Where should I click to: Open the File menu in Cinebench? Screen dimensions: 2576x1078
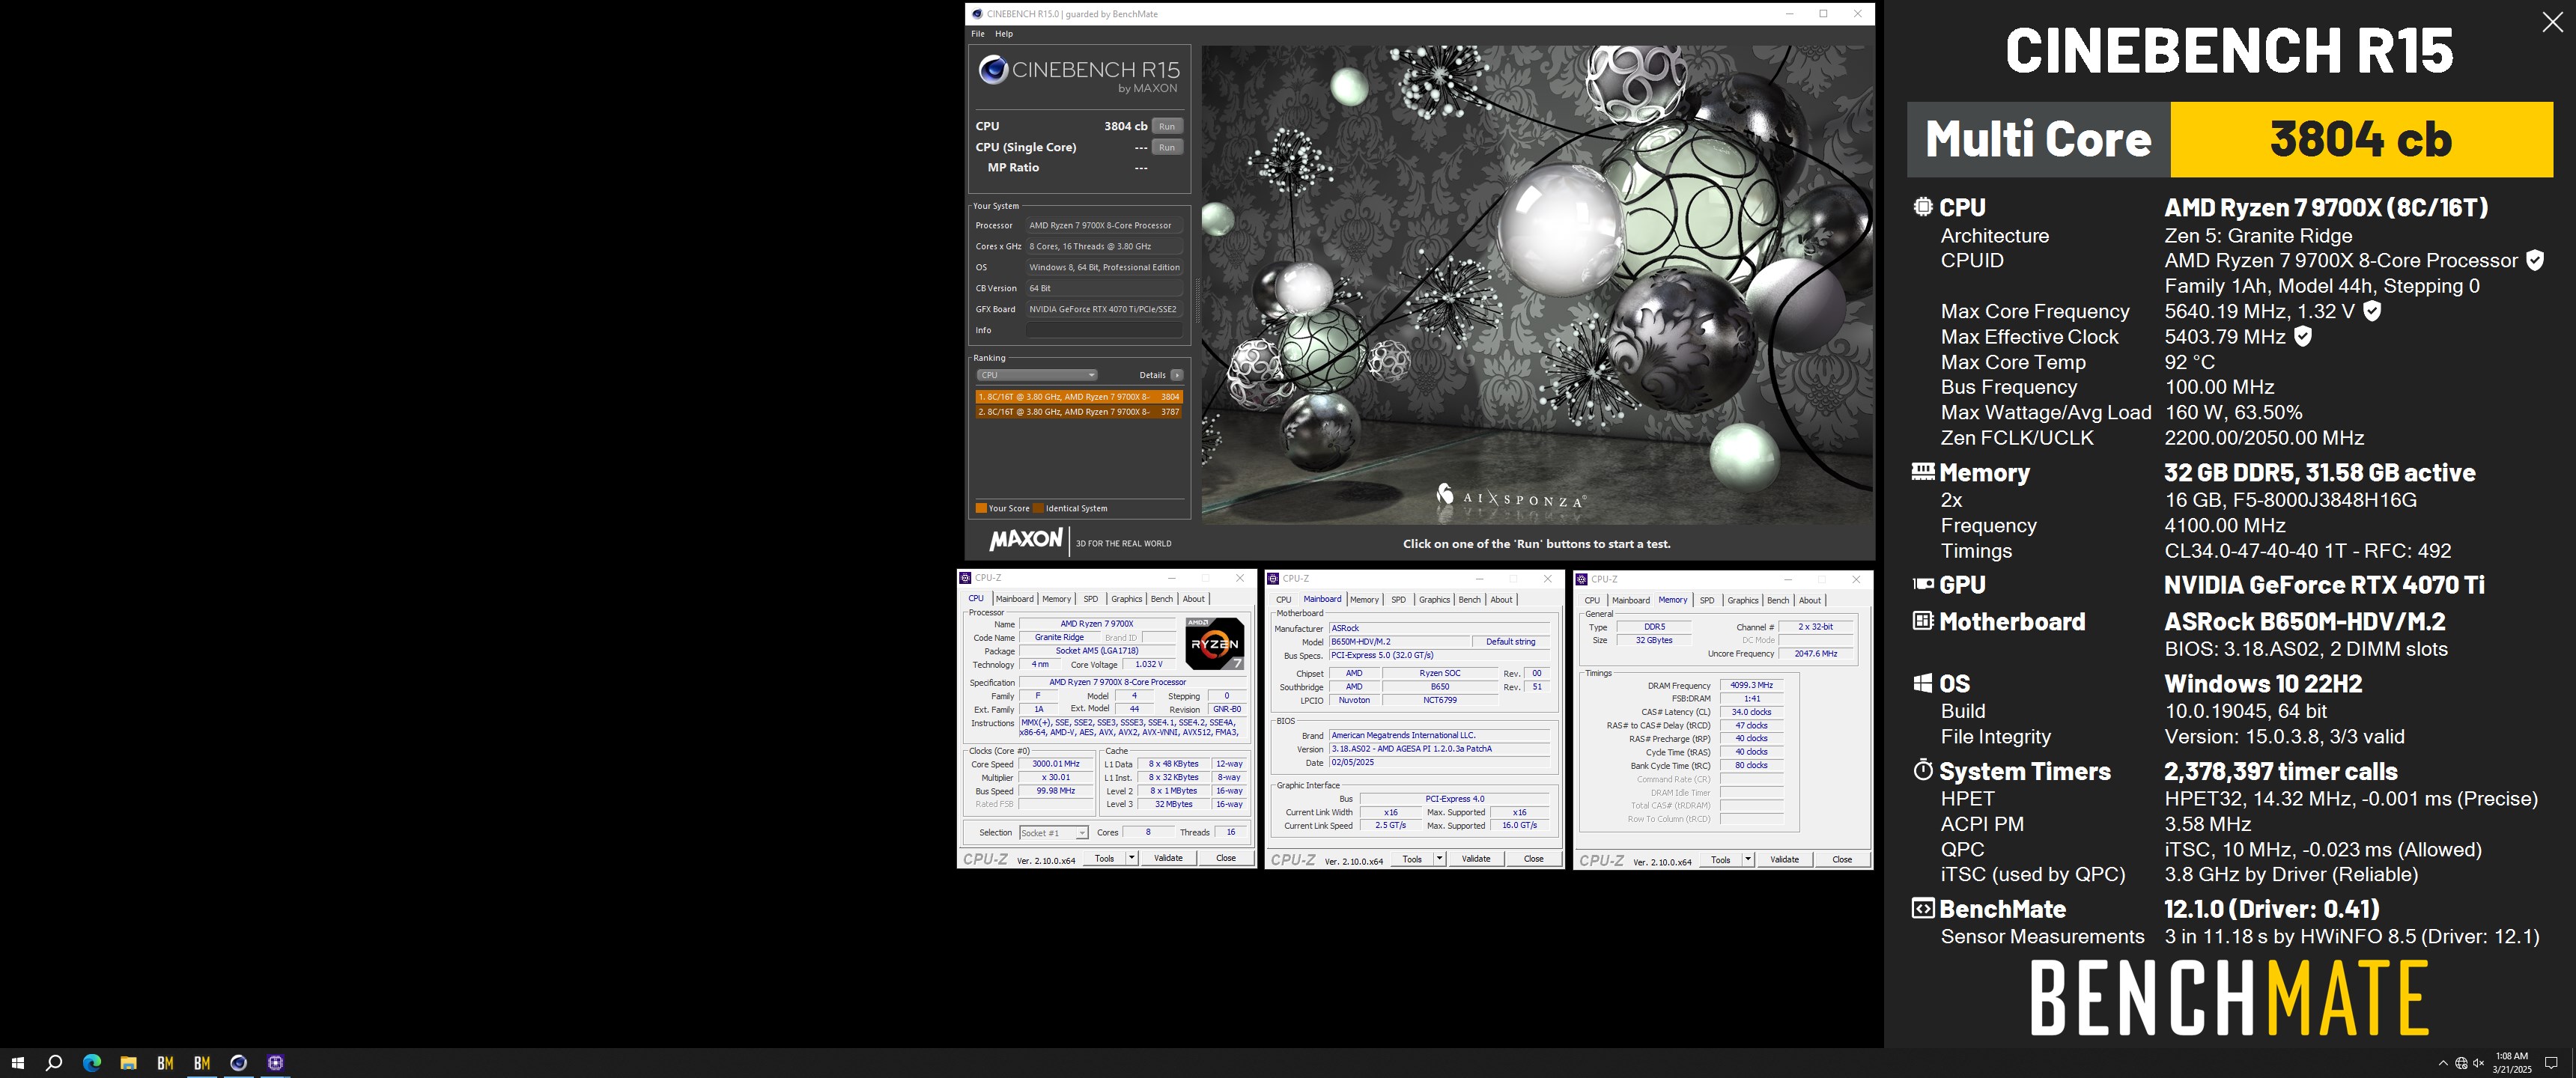978,34
